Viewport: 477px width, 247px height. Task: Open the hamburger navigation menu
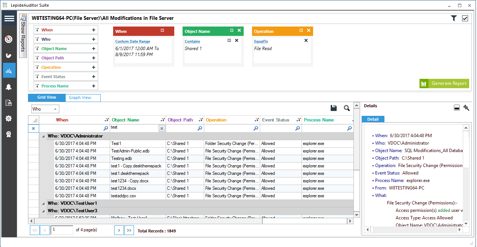tap(9, 19)
